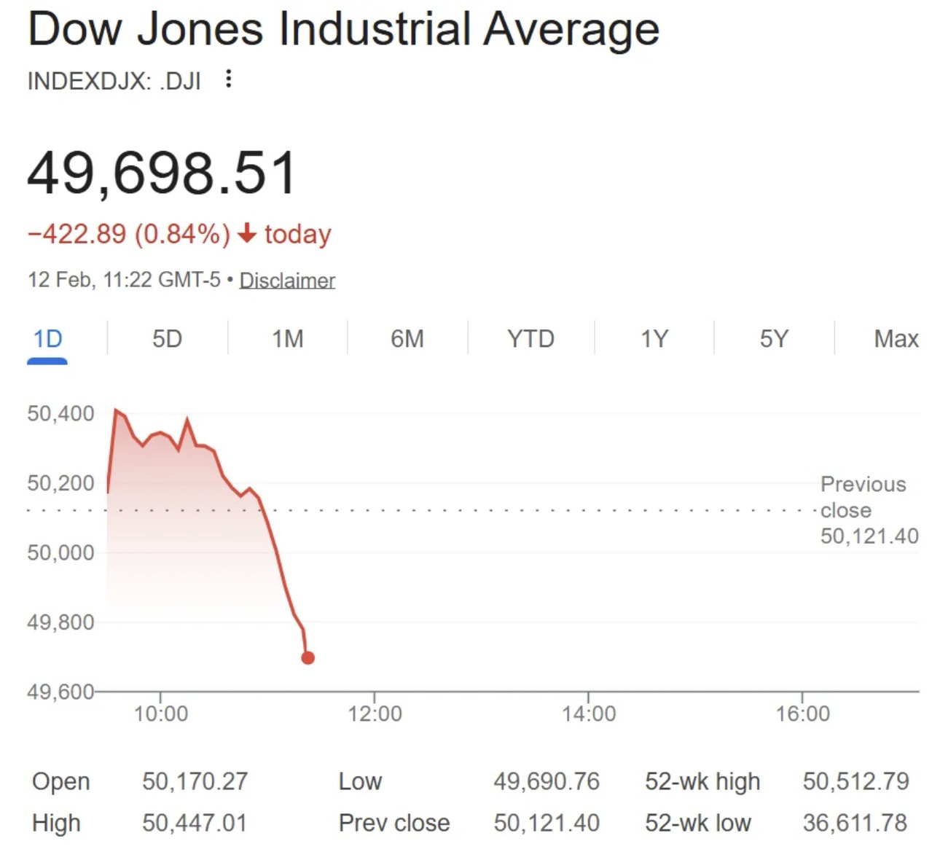The height and width of the screenshot is (860, 940).
Task: Click the red current-price dot on chart
Action: pos(308,658)
